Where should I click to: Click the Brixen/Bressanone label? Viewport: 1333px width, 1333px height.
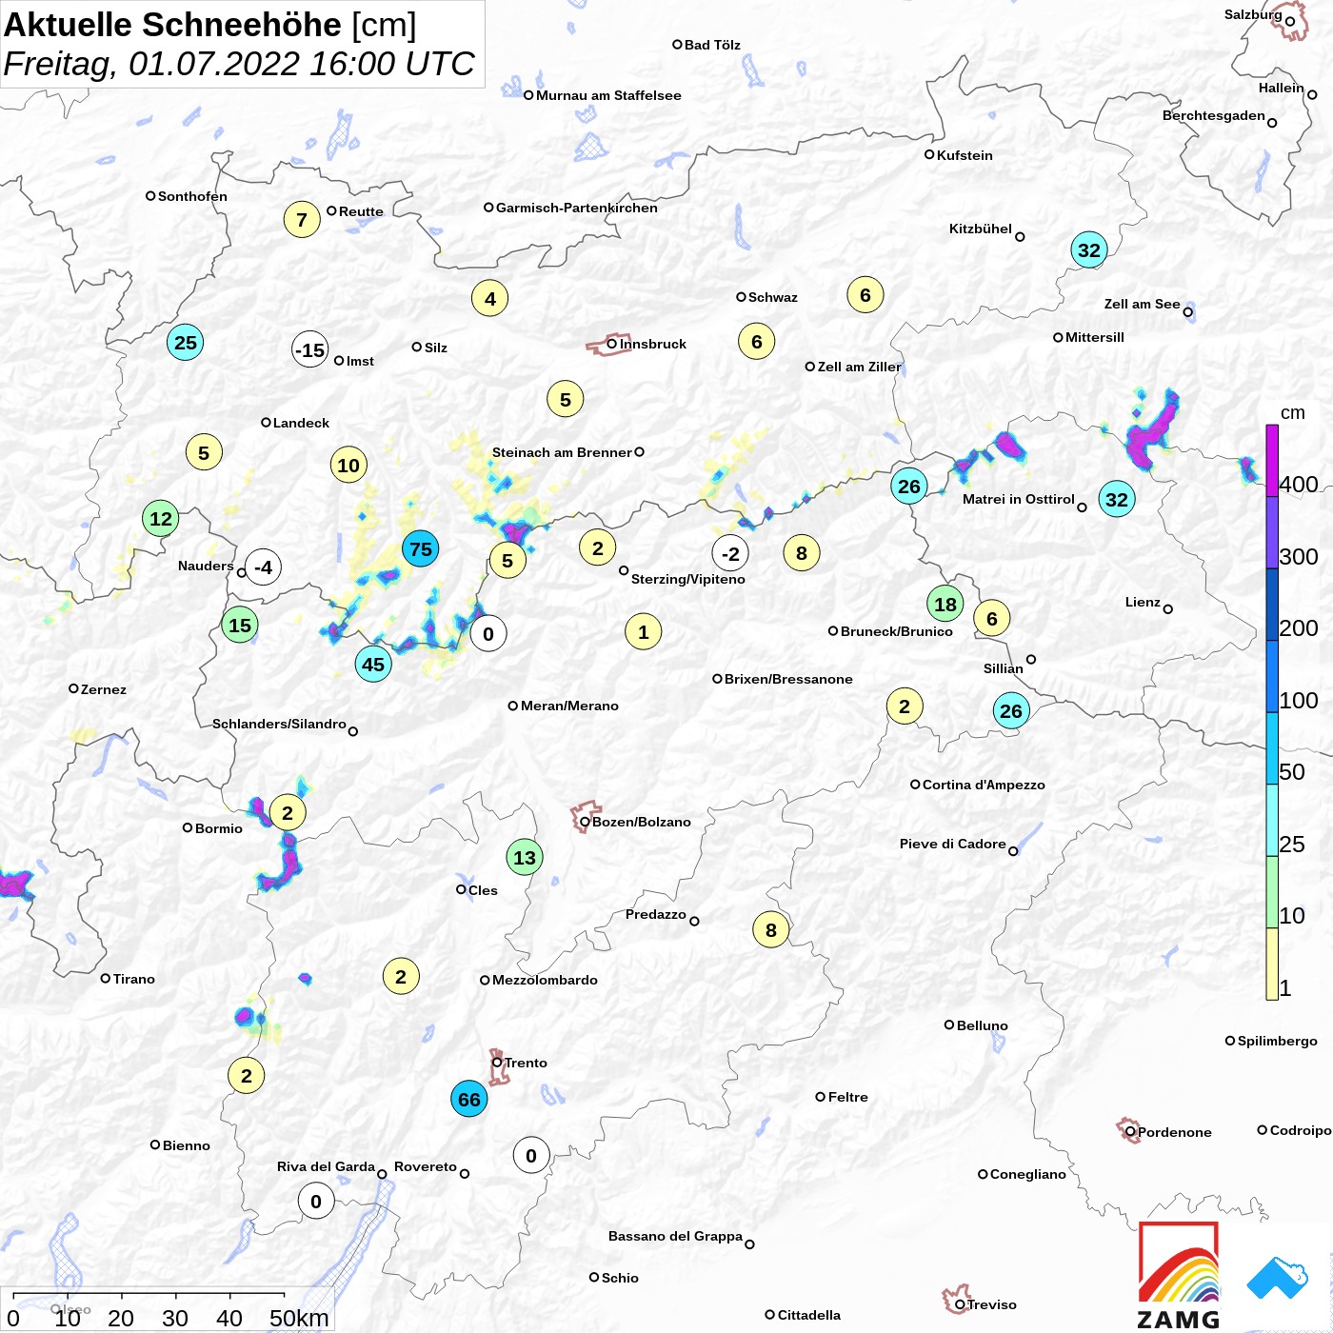(788, 679)
